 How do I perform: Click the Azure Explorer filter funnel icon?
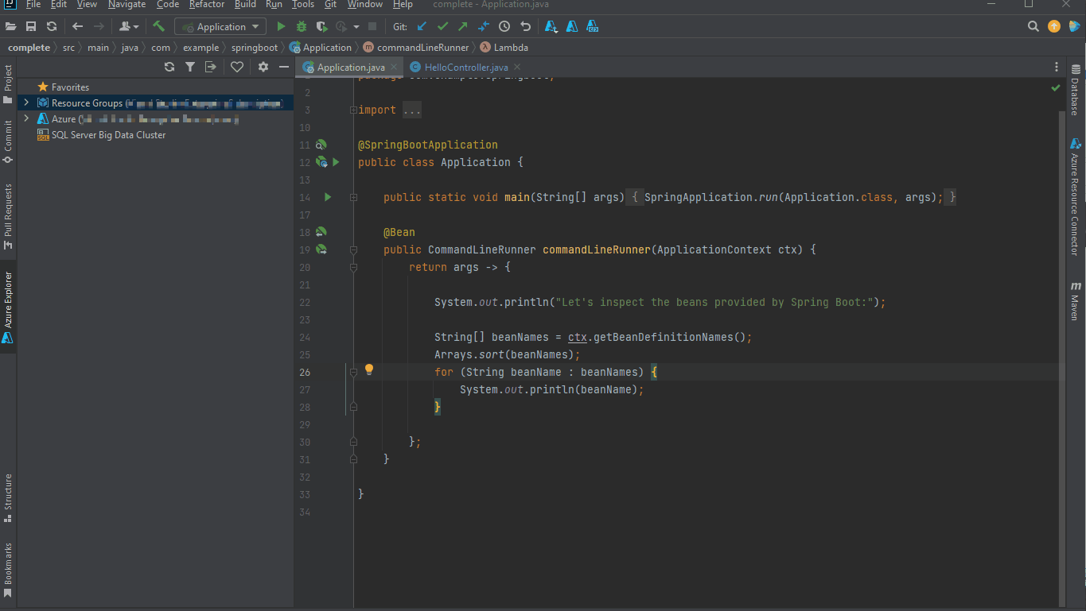190,68
